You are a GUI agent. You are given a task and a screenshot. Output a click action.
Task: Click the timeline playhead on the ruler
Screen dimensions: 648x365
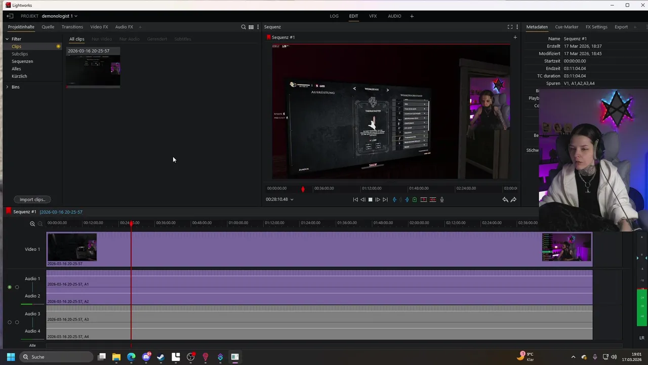tap(132, 224)
